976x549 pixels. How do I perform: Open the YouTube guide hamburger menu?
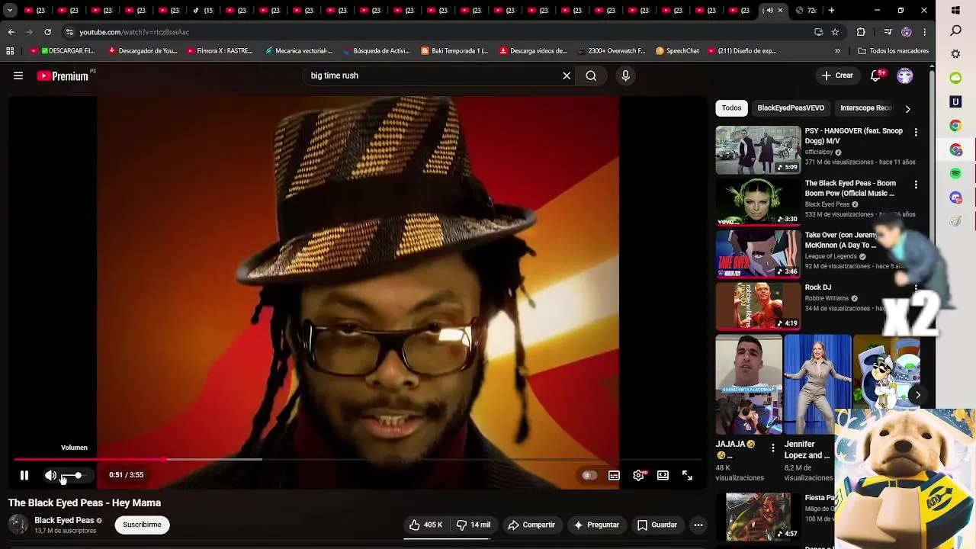point(18,75)
